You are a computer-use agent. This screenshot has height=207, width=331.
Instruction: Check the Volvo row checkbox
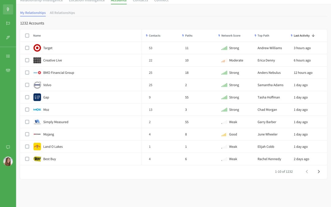coord(27,85)
